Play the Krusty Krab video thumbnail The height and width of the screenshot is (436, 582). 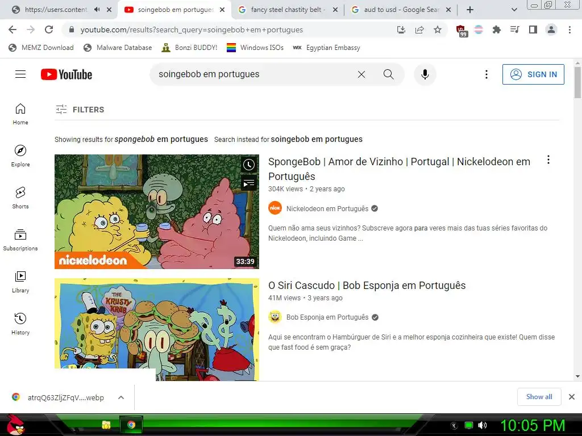point(157,329)
